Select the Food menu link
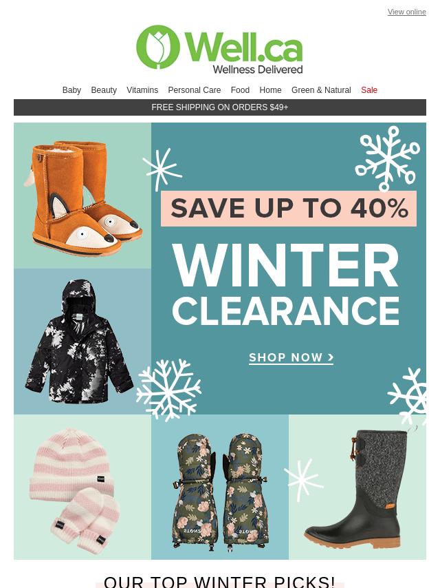This screenshot has height=588, width=440. 240,90
